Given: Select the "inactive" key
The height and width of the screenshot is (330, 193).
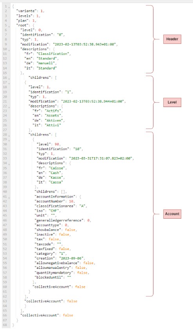Looking at the screenshot, I should pyautogui.click(x=45, y=234).
